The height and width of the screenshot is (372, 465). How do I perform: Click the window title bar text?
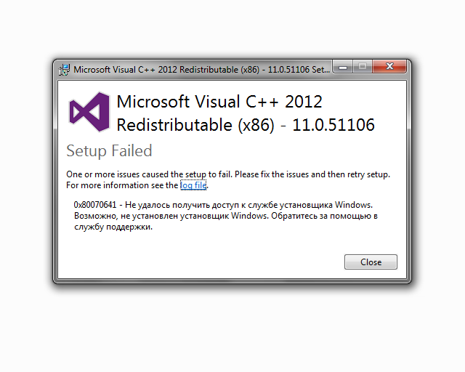tap(202, 70)
